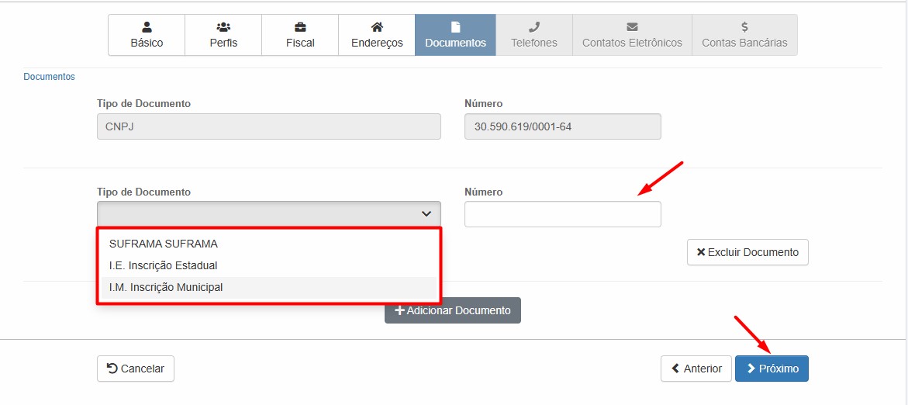Go to the Perfis tab

[x=223, y=36]
